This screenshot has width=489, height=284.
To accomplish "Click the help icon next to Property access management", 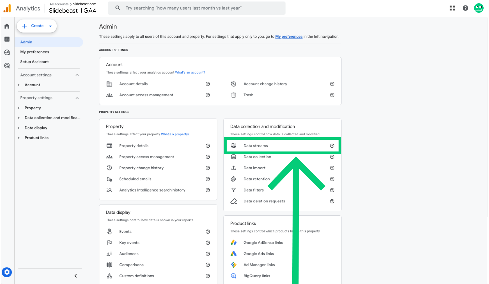I will pos(208,157).
